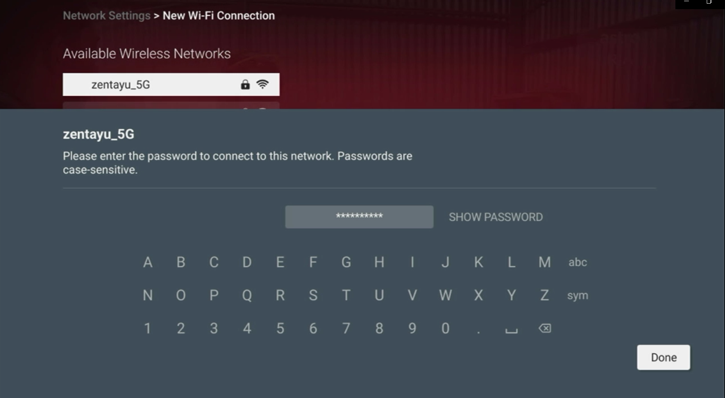Go back to Network Settings breadcrumb
The height and width of the screenshot is (398, 725).
(x=106, y=15)
